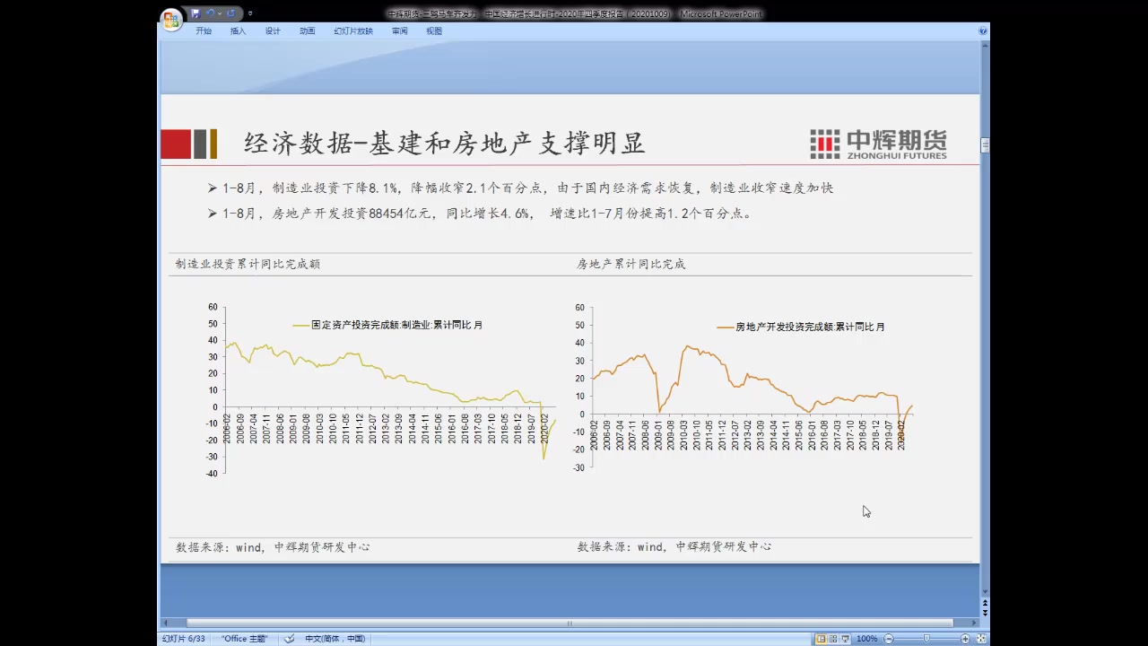
Task: Zoom out with minus button
Action: [889, 639]
